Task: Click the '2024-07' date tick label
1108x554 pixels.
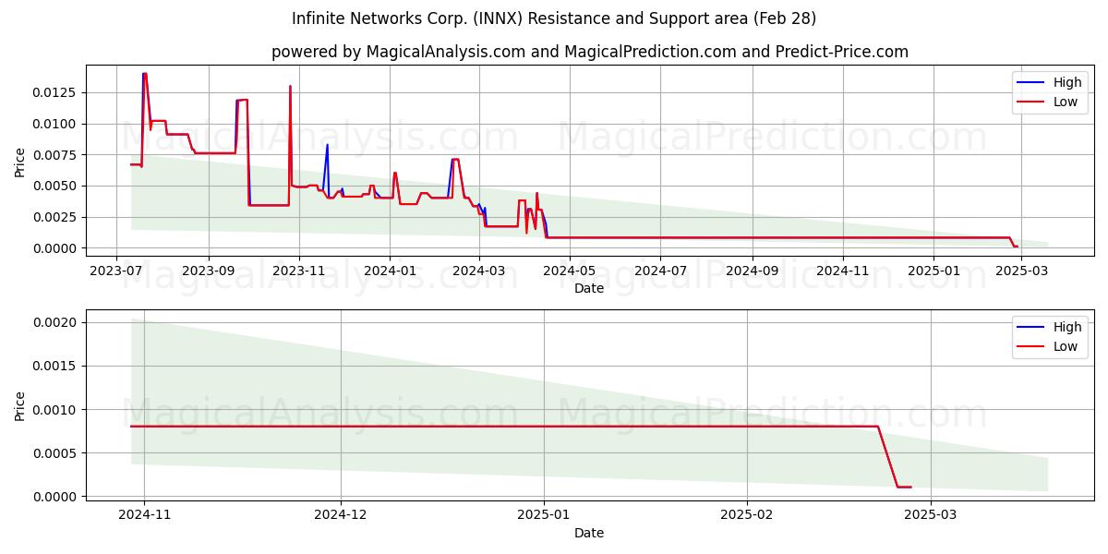Action: coord(660,270)
